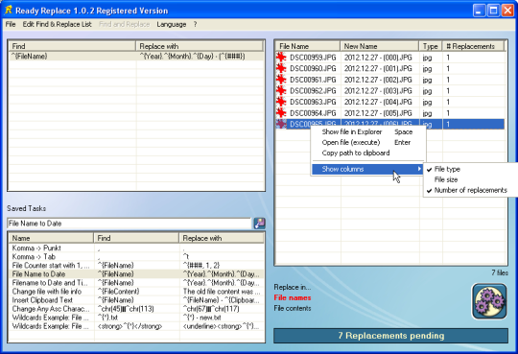
Task: Open the File menu
Action: coord(11,24)
